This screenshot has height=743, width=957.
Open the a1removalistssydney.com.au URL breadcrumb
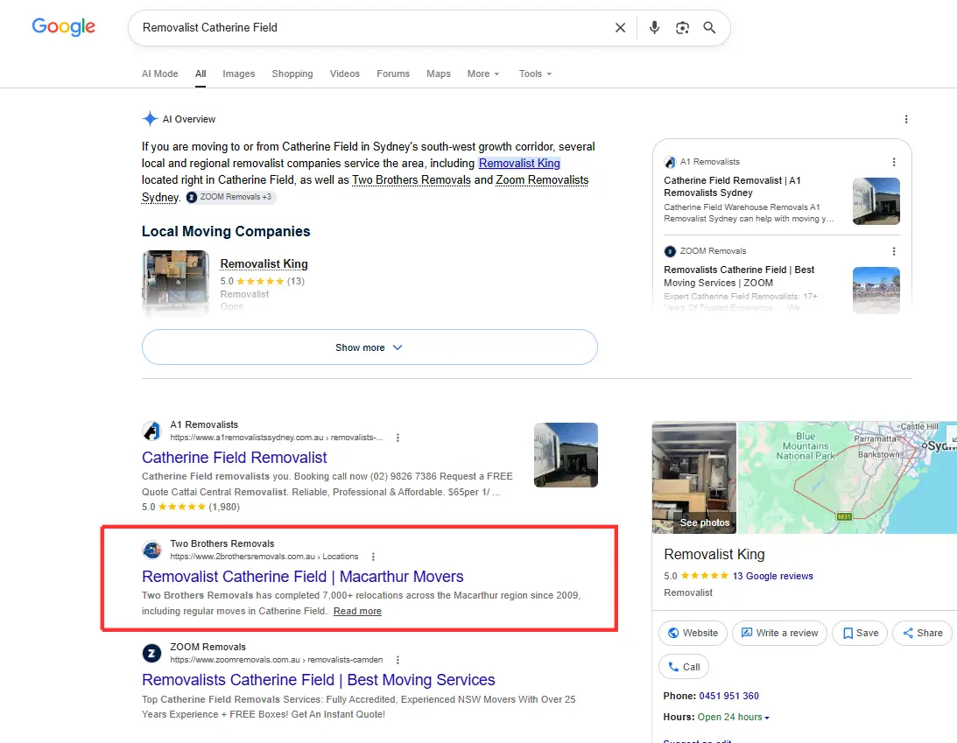pos(277,438)
